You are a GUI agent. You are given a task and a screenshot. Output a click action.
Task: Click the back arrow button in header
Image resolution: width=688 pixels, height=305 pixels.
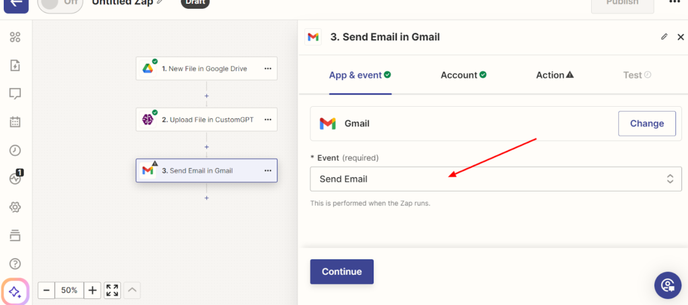pyautogui.click(x=15, y=4)
